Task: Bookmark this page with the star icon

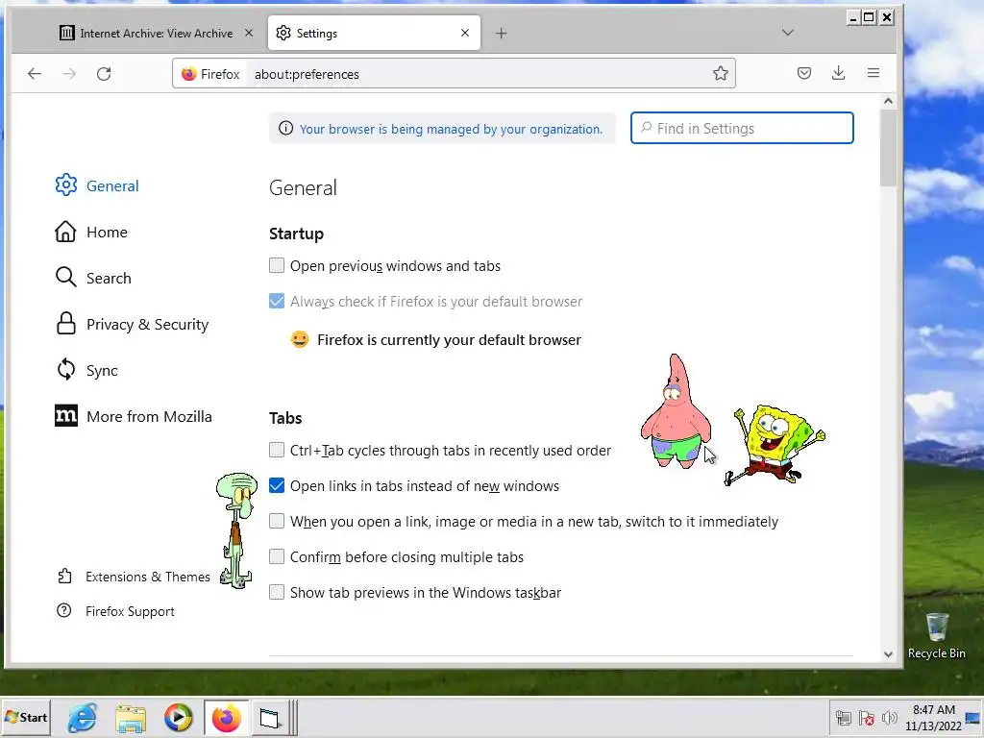Action: pyautogui.click(x=721, y=73)
